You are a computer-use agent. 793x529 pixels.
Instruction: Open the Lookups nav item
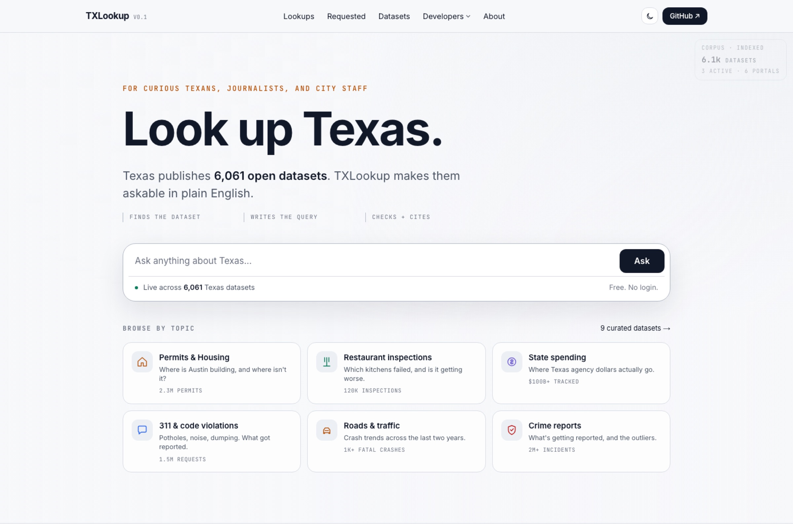298,16
